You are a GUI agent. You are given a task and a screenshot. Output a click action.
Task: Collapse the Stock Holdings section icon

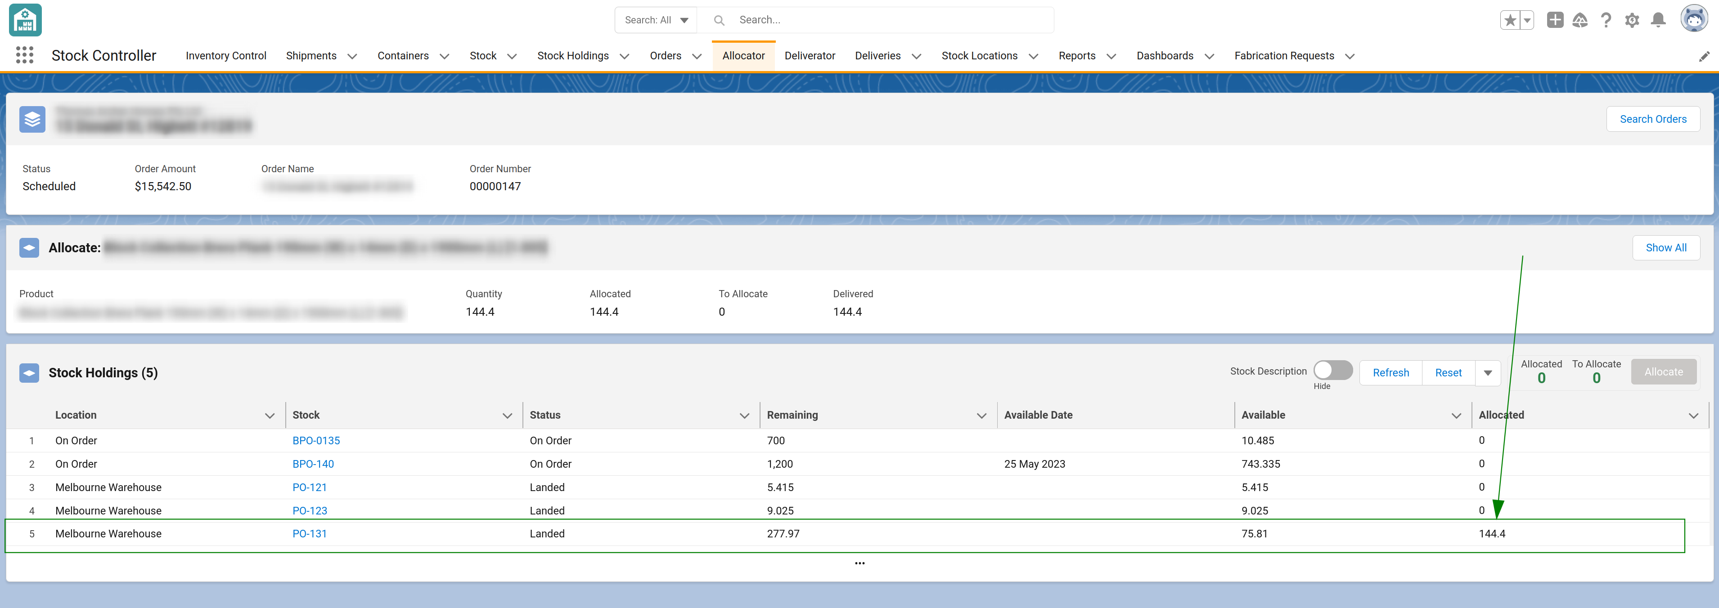click(29, 373)
